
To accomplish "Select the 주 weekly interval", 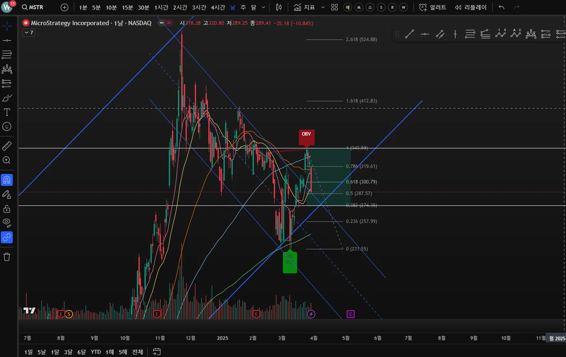I will coord(243,8).
